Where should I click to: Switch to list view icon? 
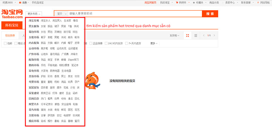tap(196, 36)
